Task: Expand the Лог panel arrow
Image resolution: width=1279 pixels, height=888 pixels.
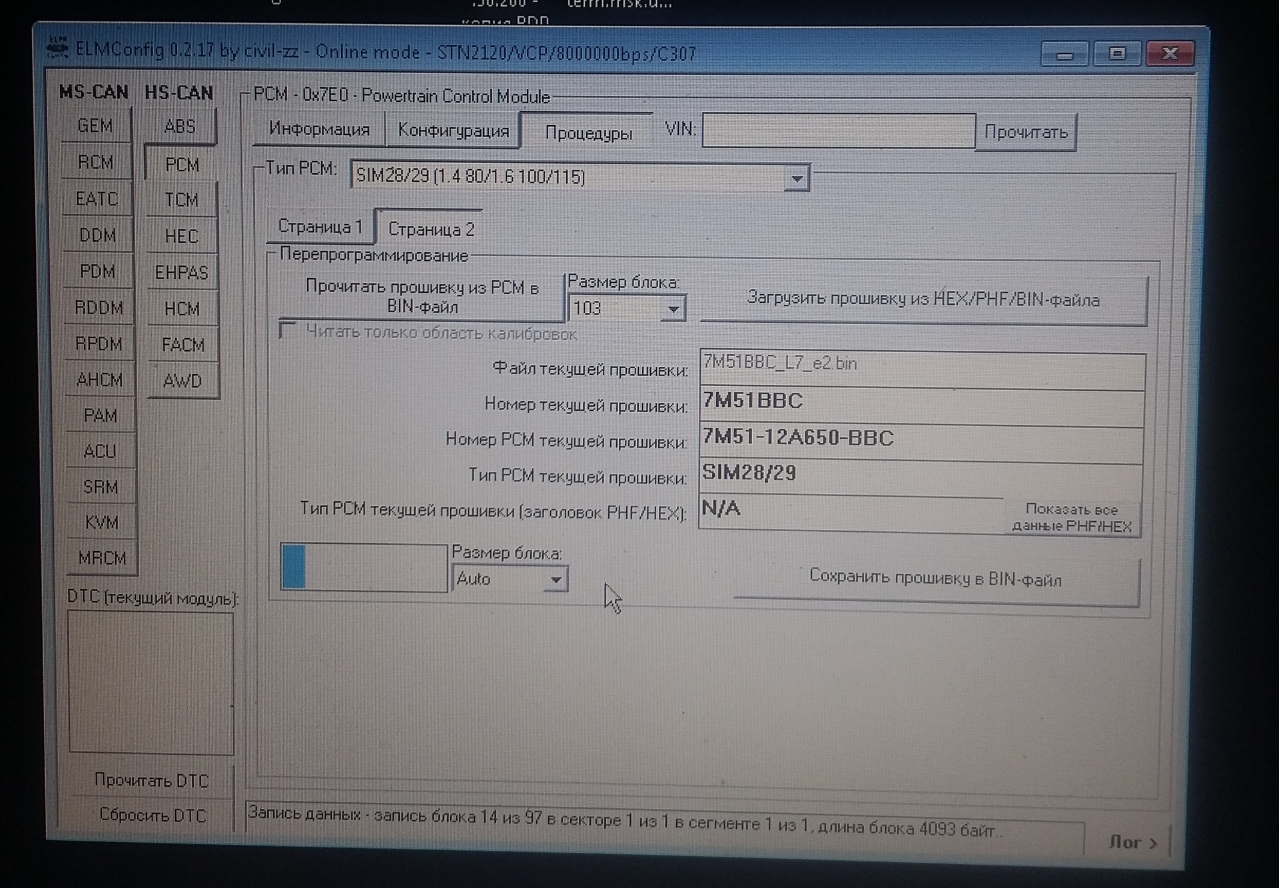Action: 1133,843
